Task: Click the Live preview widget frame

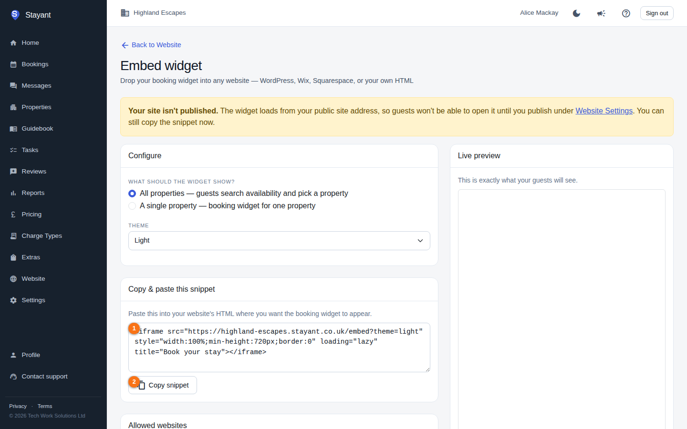Action: tap(562, 309)
